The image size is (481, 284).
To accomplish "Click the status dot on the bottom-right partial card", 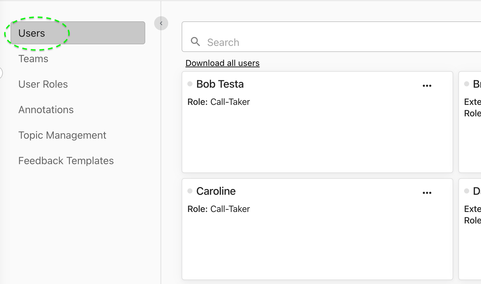I will [467, 191].
